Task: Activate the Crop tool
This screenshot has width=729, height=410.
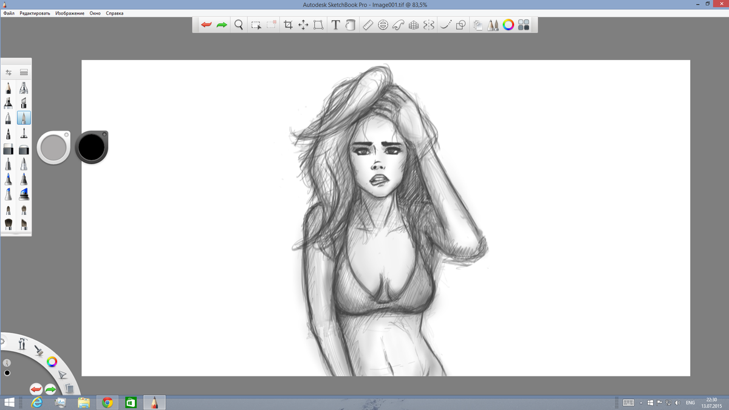Action: coord(288,25)
